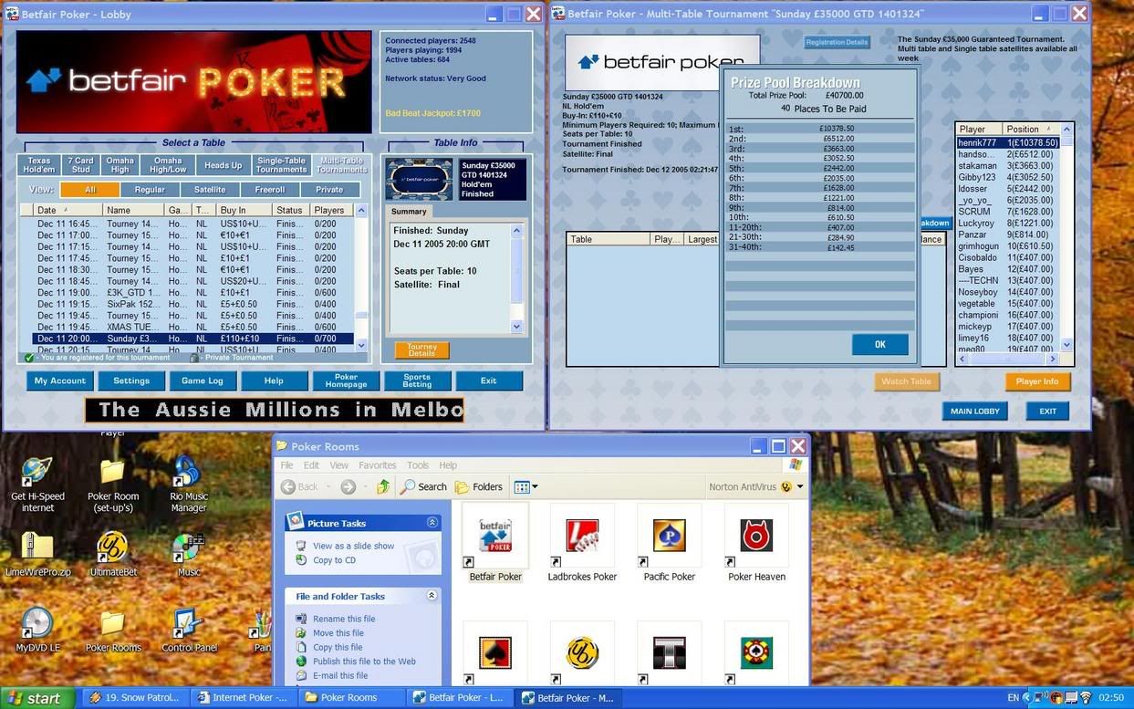Open Poker Rooms folder on desktop
Image resolution: width=1134 pixels, height=709 pixels.
(x=113, y=630)
